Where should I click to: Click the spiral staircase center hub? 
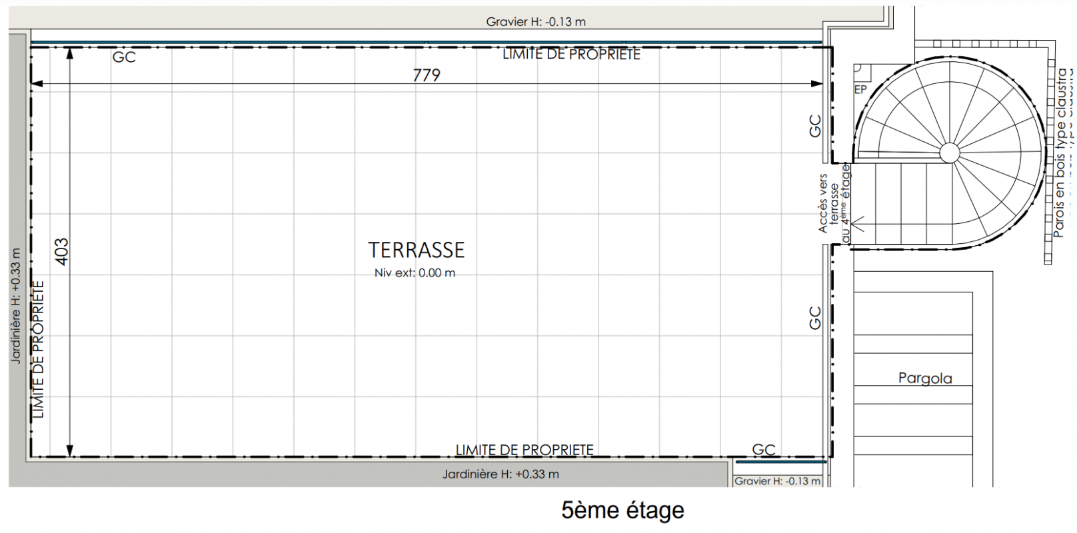[x=949, y=153]
